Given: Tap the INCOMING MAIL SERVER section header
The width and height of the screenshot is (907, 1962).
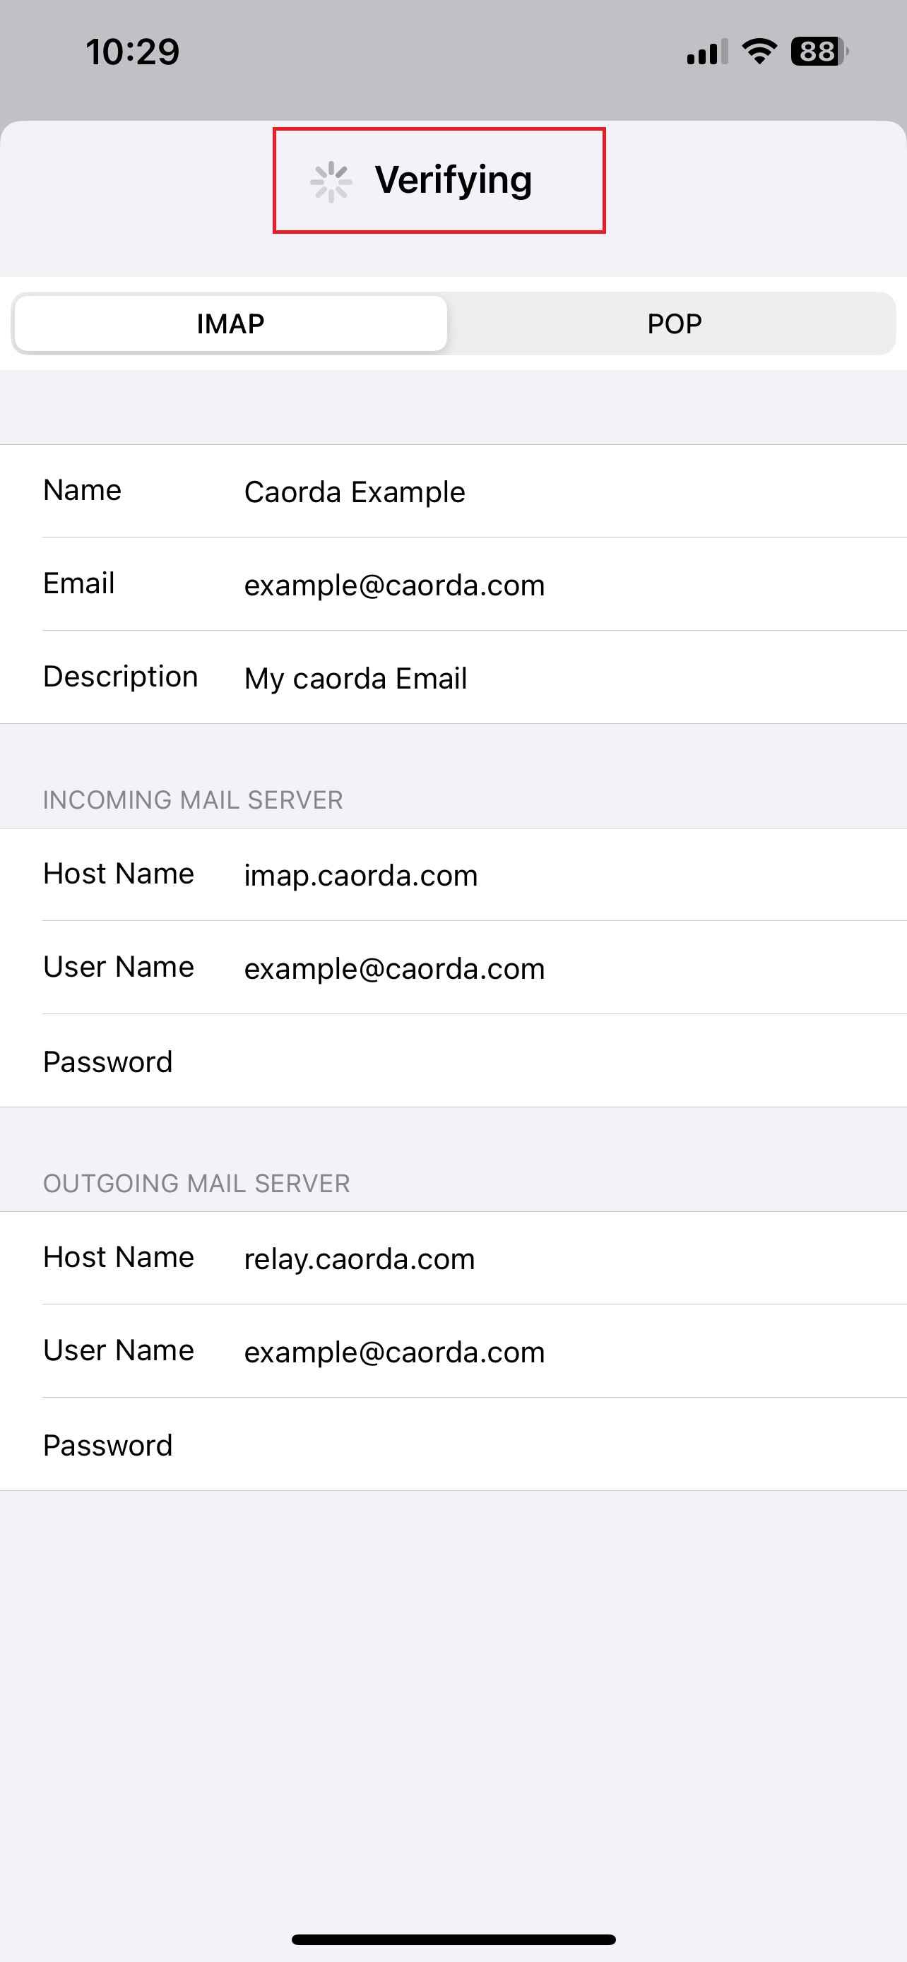Looking at the screenshot, I should point(193,799).
